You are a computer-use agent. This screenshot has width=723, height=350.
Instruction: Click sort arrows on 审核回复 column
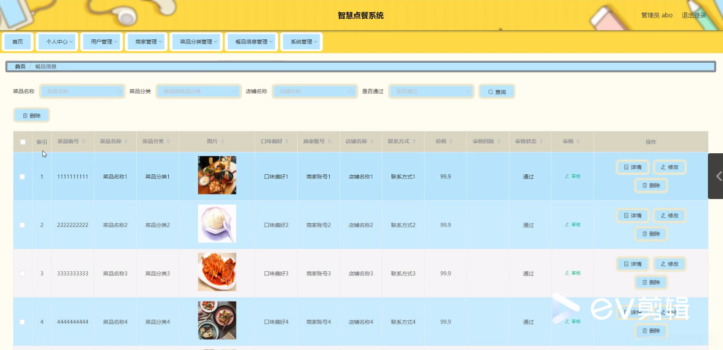(x=499, y=141)
